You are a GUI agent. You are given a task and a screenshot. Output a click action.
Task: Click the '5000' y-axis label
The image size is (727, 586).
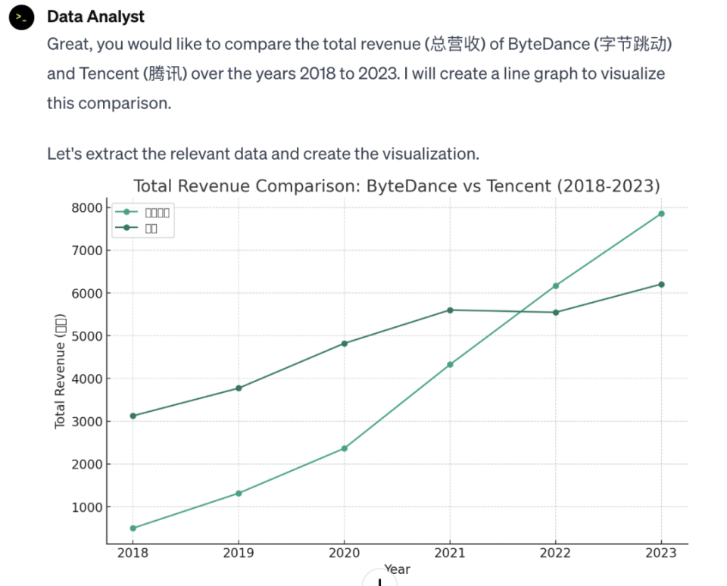86,336
